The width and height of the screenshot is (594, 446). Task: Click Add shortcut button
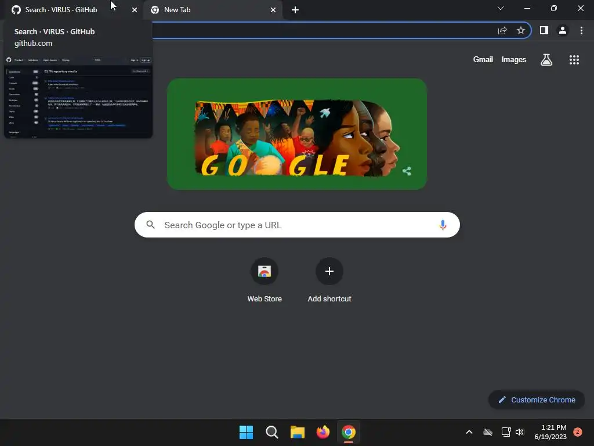coord(329,280)
